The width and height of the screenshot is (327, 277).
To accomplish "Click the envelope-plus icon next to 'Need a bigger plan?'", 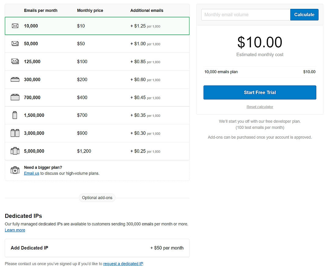I will (x=15, y=170).
